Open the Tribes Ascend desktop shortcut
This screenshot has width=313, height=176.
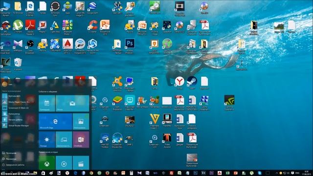point(167,141)
